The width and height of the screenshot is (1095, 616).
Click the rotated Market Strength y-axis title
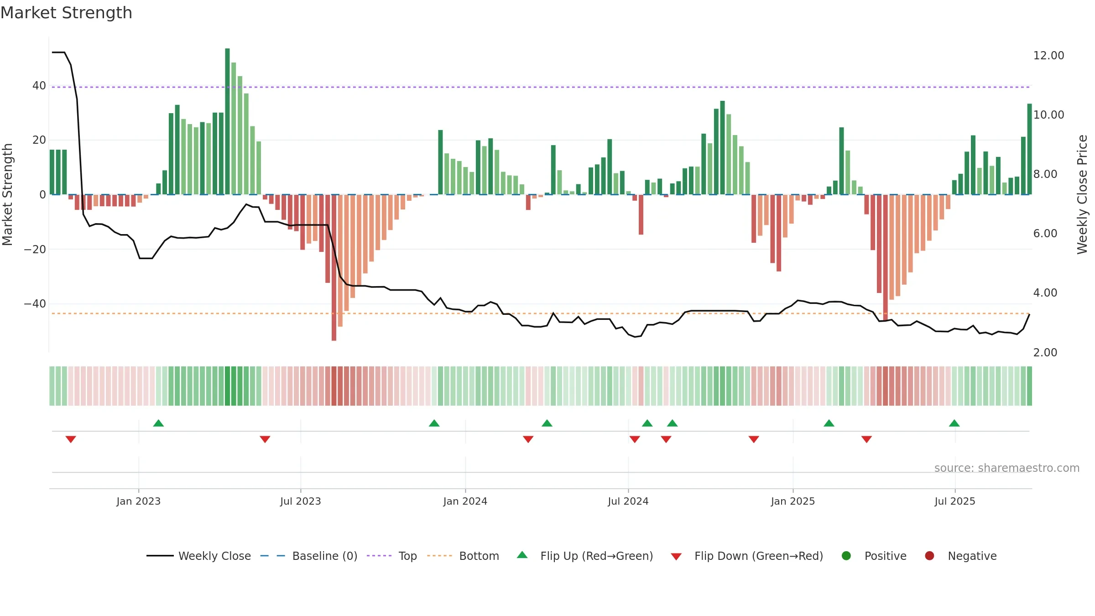[7, 194]
